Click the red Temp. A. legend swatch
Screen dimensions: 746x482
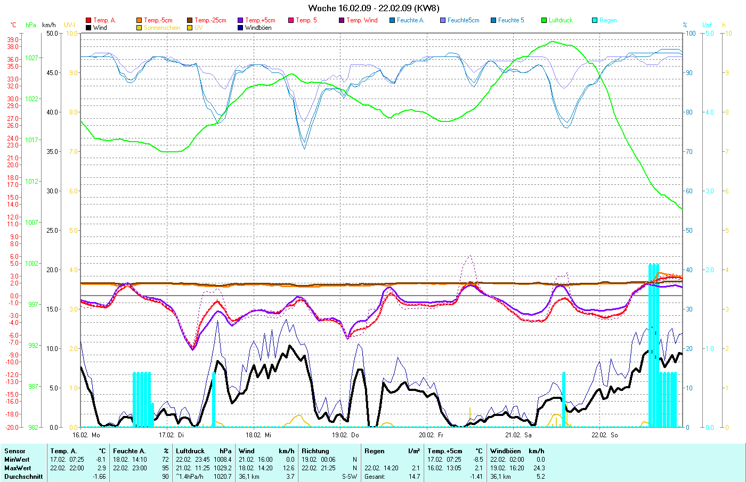pyautogui.click(x=88, y=20)
